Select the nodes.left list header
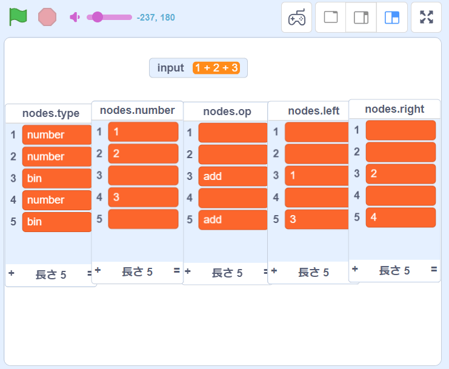Image resolution: width=449 pixels, height=369 pixels. pos(313,111)
